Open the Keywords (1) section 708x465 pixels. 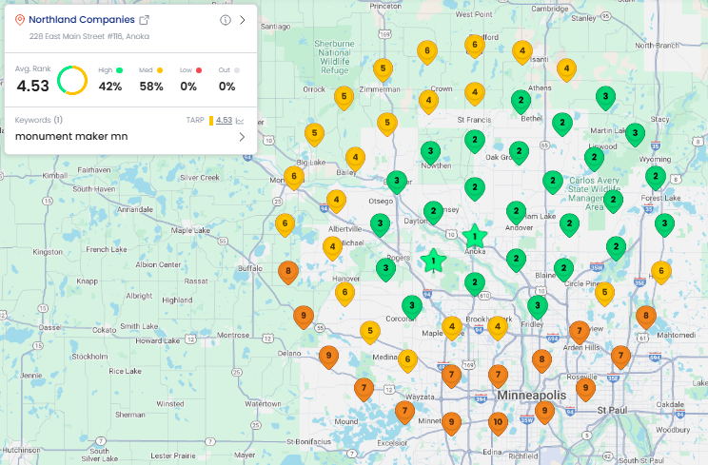(x=39, y=120)
